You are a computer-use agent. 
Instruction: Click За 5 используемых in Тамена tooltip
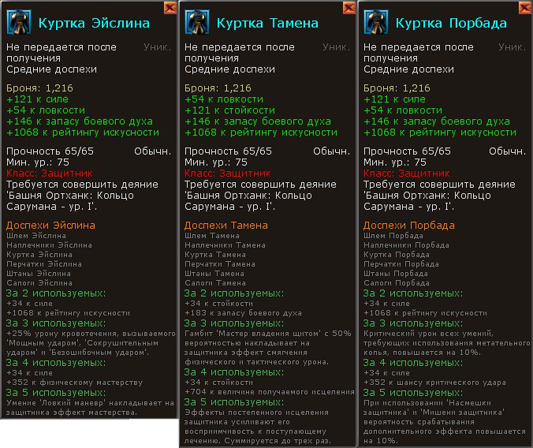click(234, 402)
